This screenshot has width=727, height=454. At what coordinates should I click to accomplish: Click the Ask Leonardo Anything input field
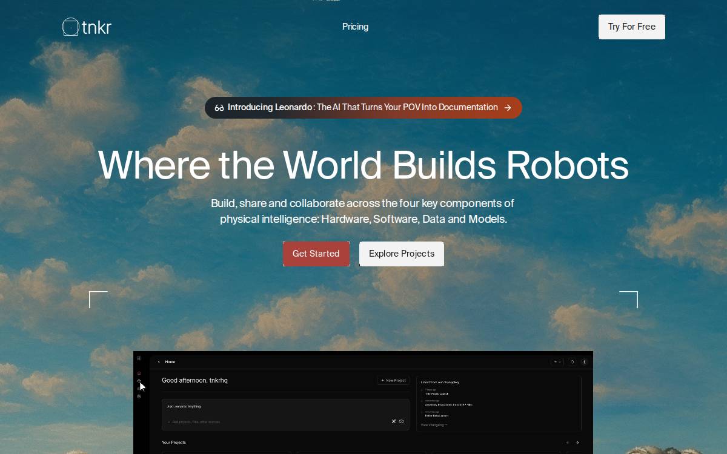[285, 415]
